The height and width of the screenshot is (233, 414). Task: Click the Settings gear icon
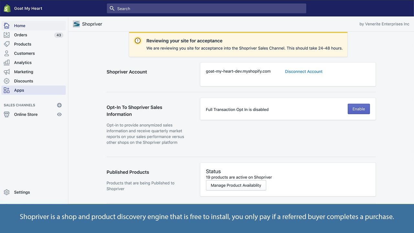[x=6, y=192]
